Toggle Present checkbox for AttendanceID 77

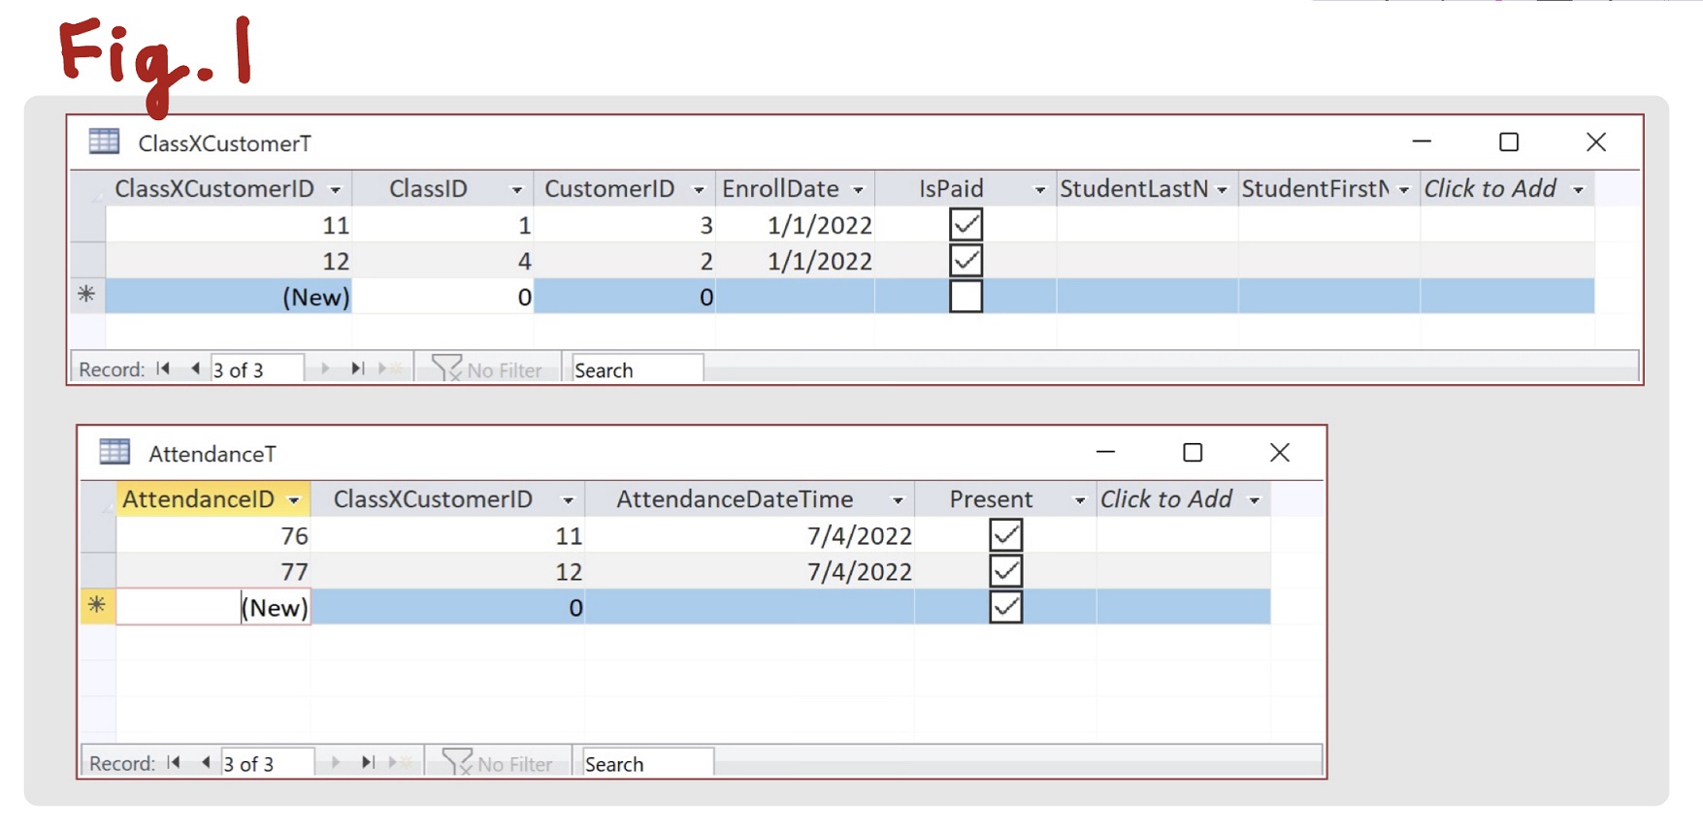click(1005, 571)
